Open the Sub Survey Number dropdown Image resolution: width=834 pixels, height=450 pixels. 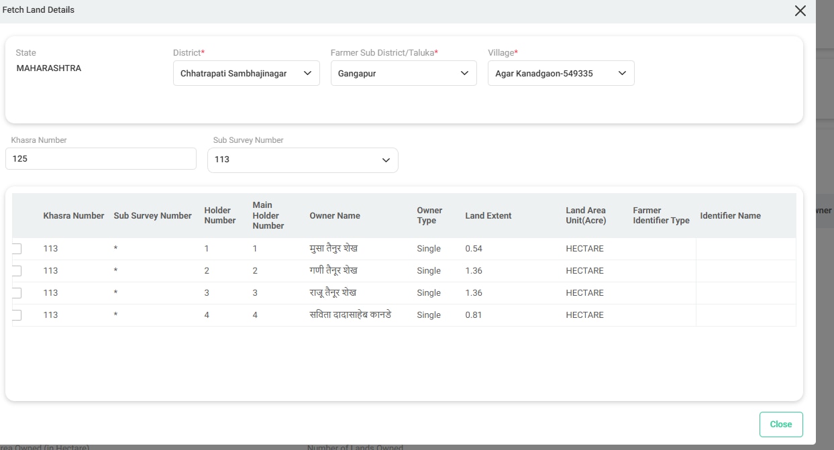coord(303,160)
